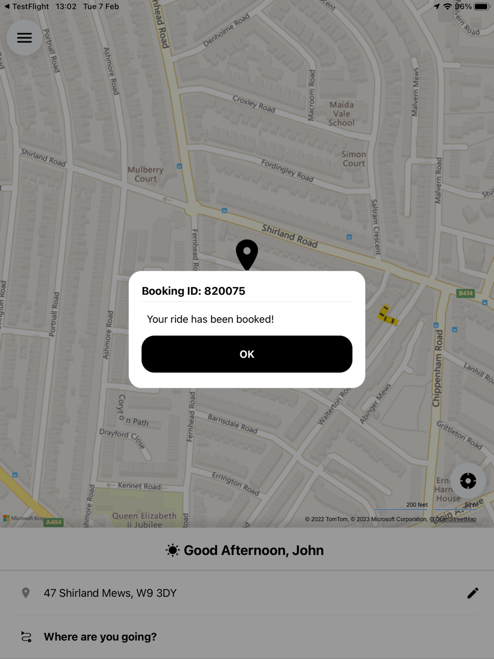Tap the A404 road badge
The width and height of the screenshot is (494, 659).
pyautogui.click(x=53, y=522)
